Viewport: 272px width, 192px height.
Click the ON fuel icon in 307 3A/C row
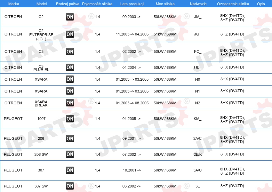70,170
